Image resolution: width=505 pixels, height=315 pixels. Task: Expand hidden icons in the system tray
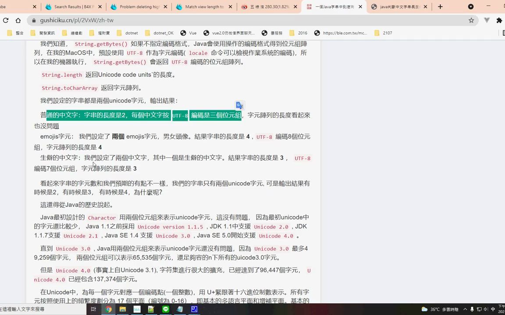(465, 309)
